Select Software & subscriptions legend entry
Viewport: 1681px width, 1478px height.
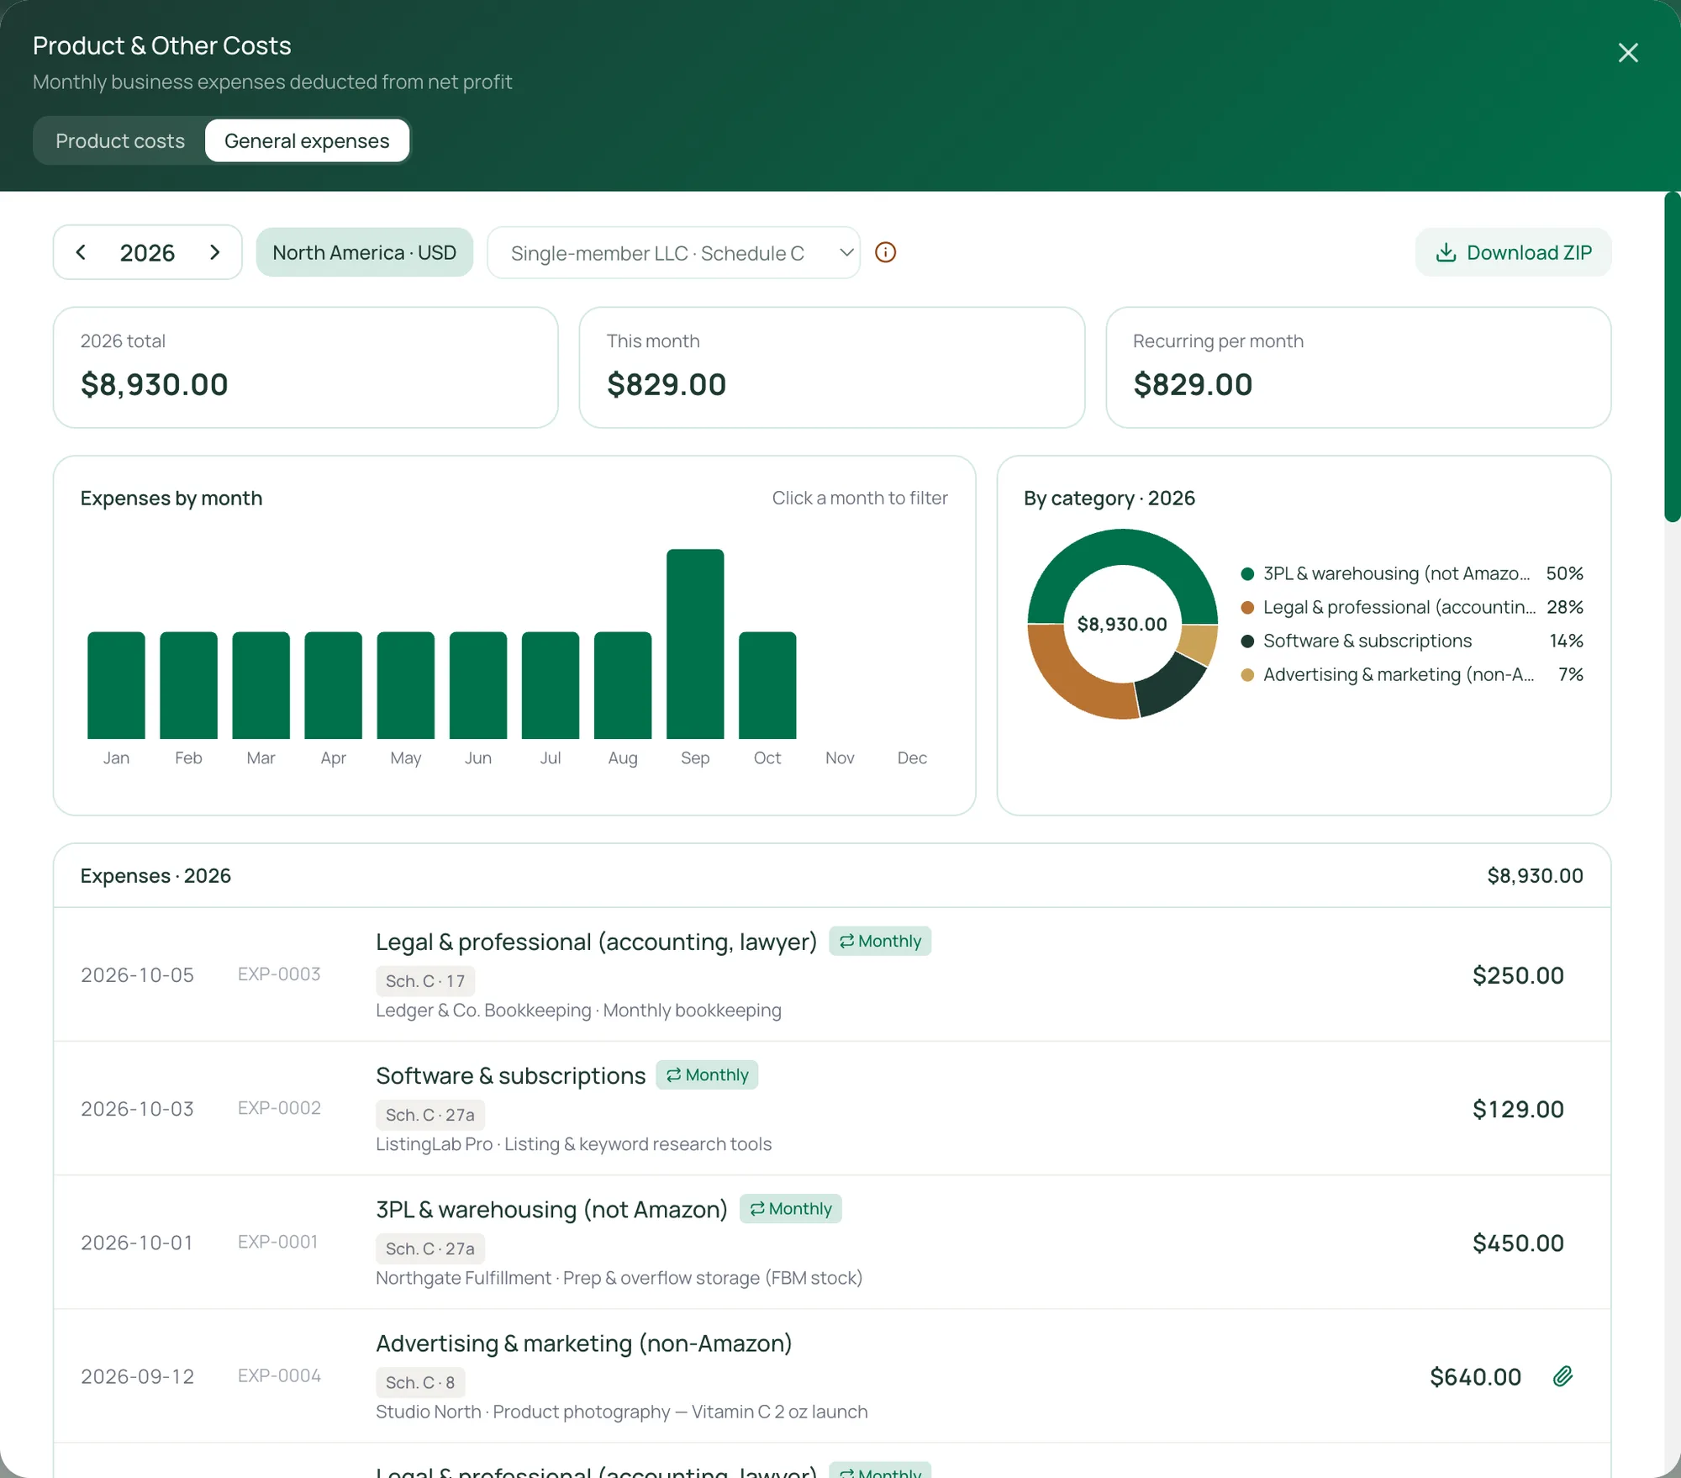pos(1412,641)
